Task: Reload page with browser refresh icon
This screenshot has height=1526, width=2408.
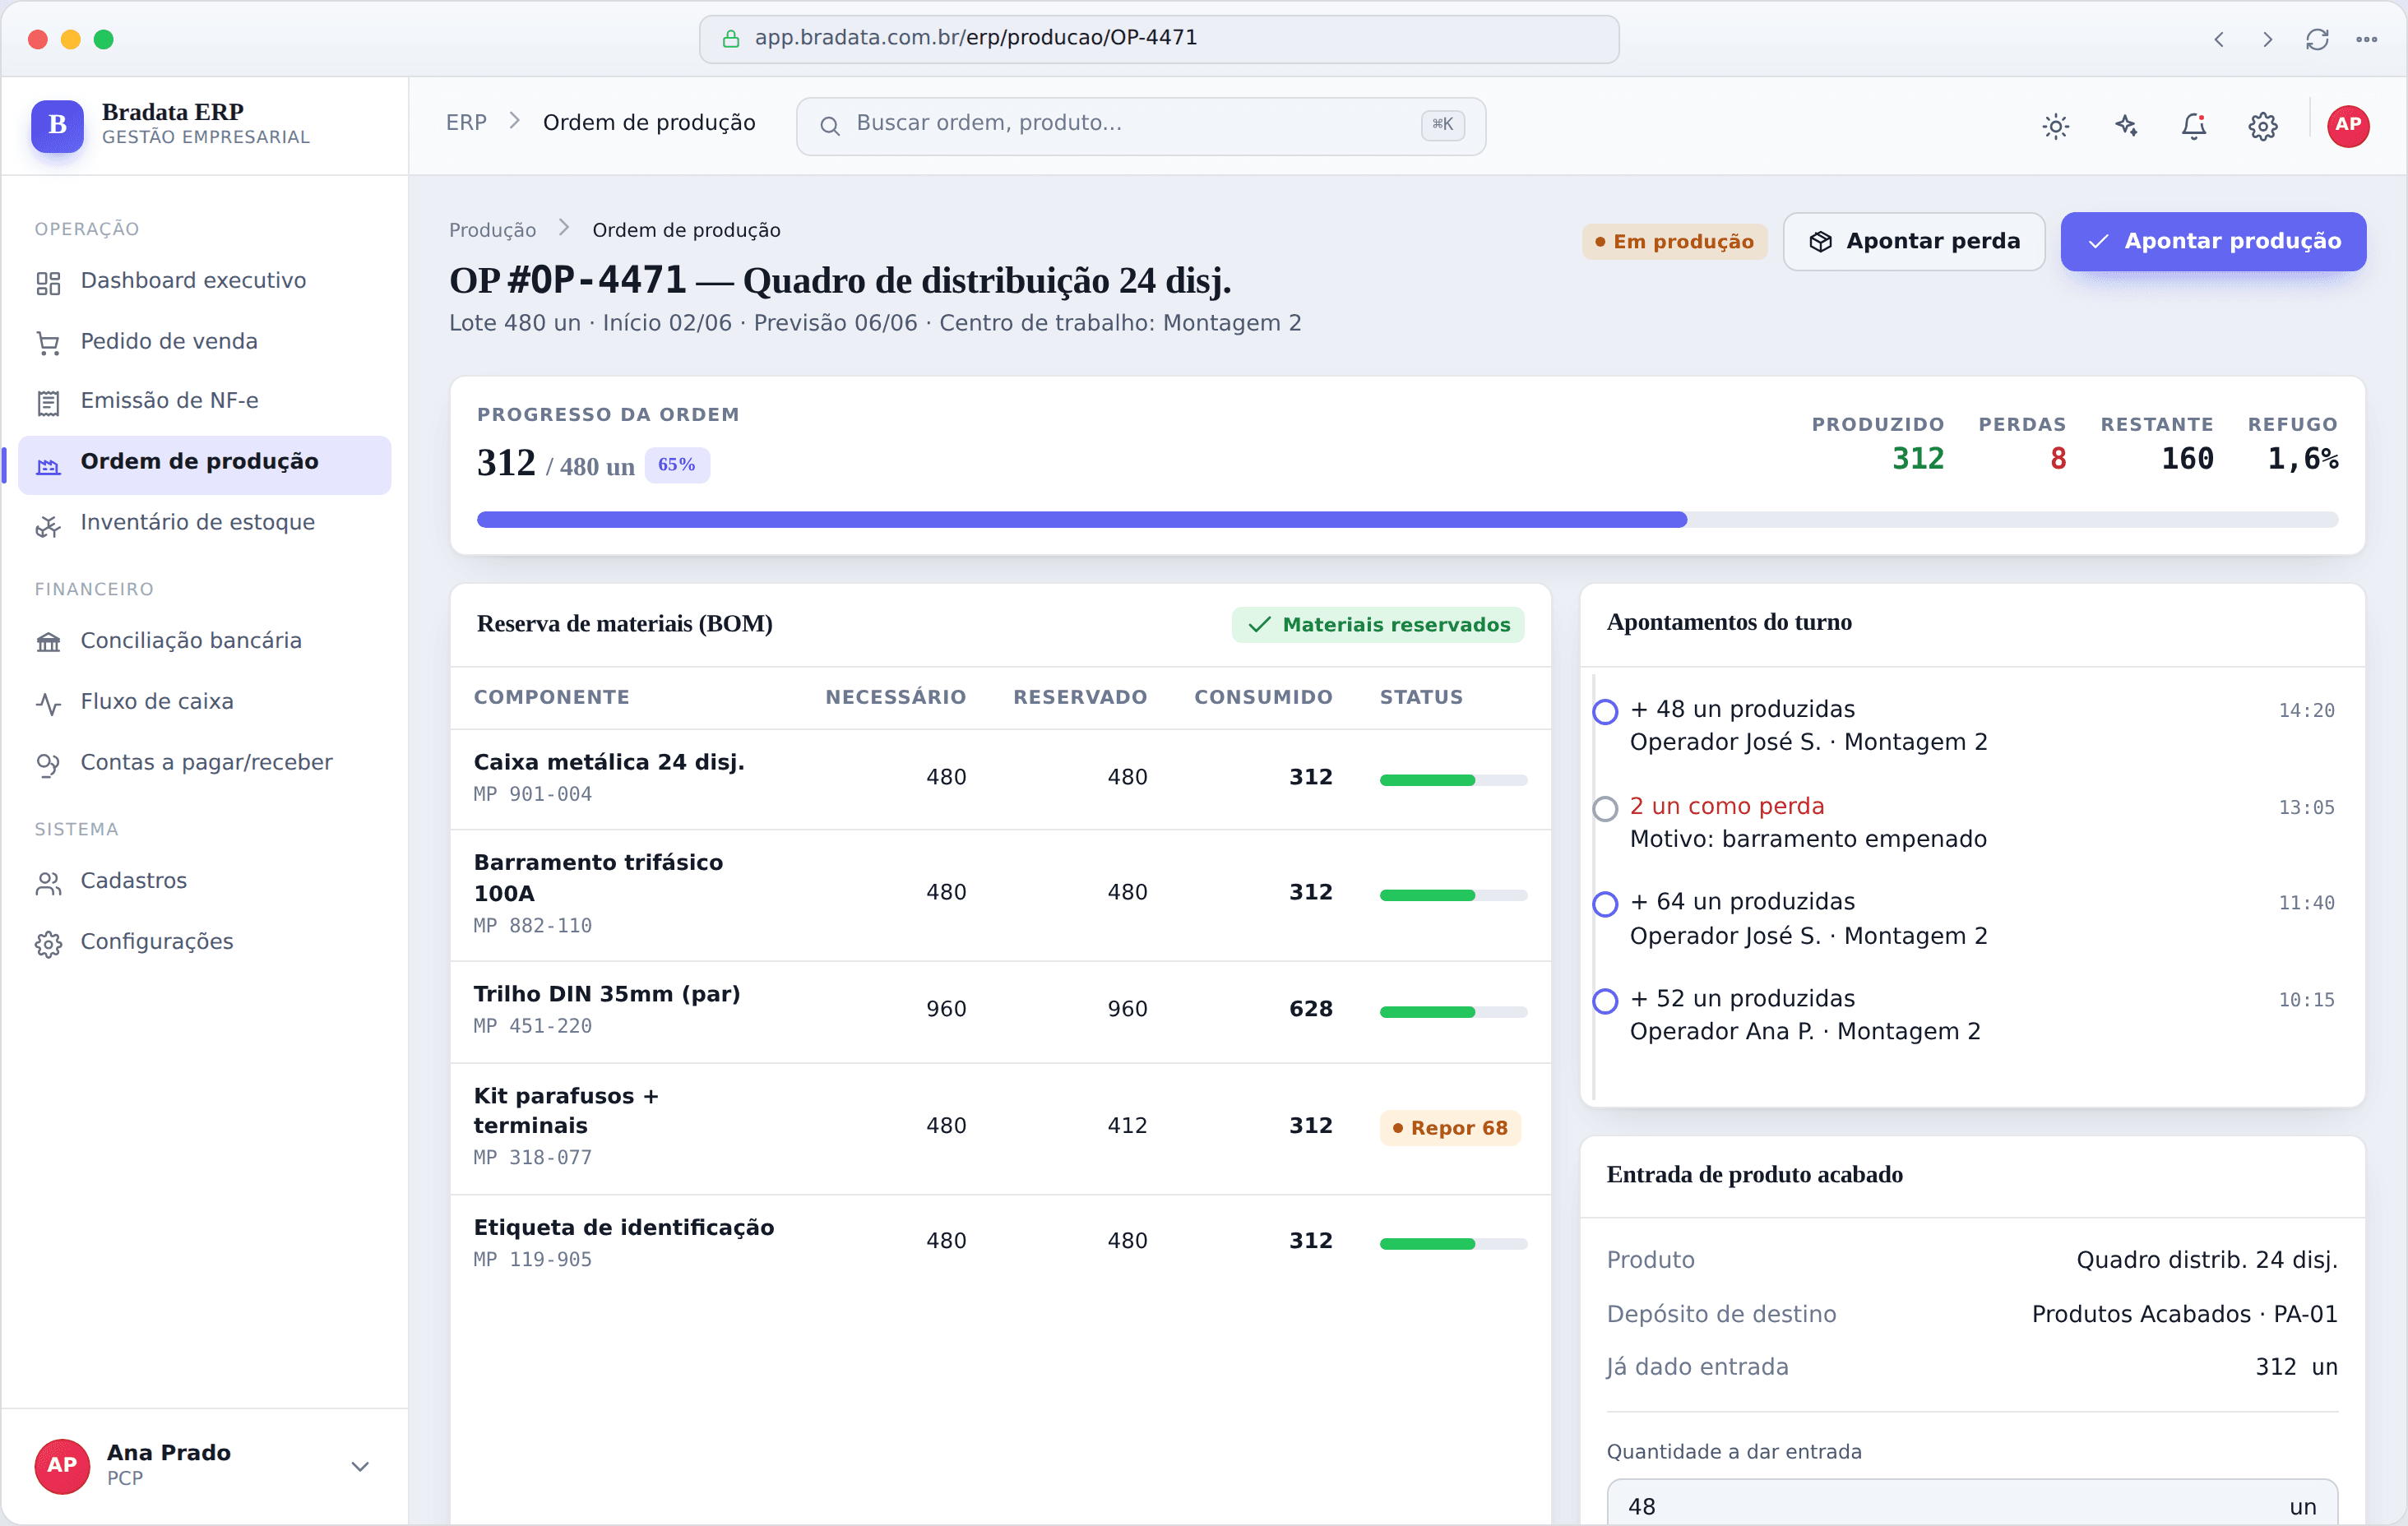Action: [2317, 39]
